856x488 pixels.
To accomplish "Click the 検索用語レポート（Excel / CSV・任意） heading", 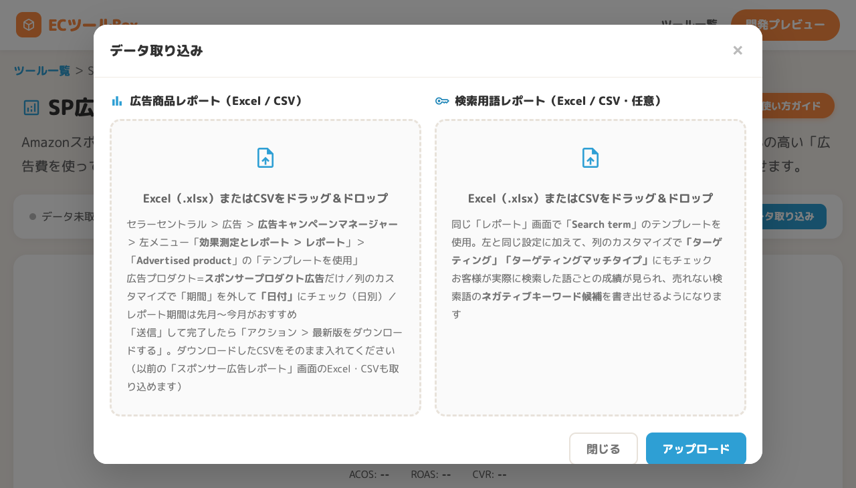I will (x=560, y=101).
